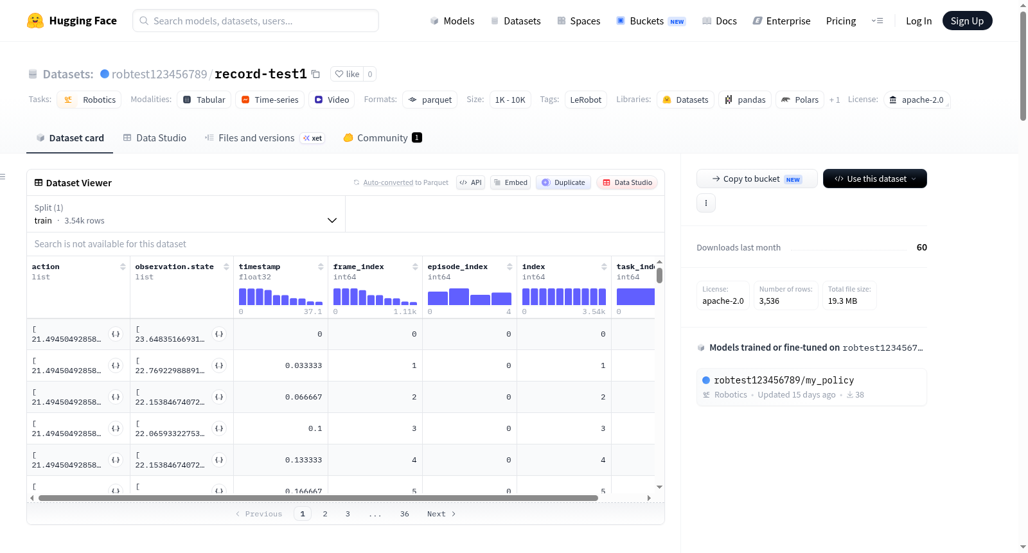Switch to the Dataset card tab
Viewport: 1028px width, 553px height.
tap(69, 137)
